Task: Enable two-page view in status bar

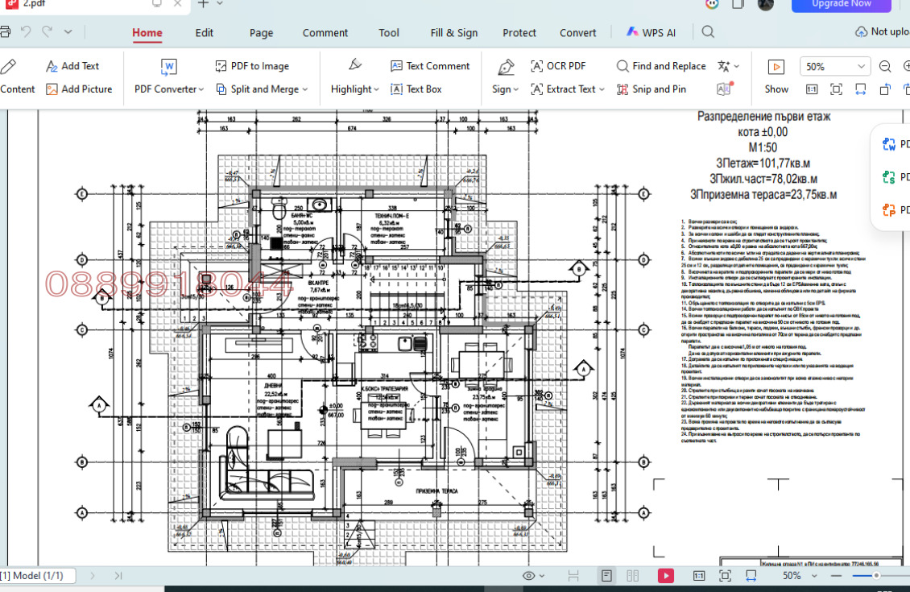Action: [633, 576]
